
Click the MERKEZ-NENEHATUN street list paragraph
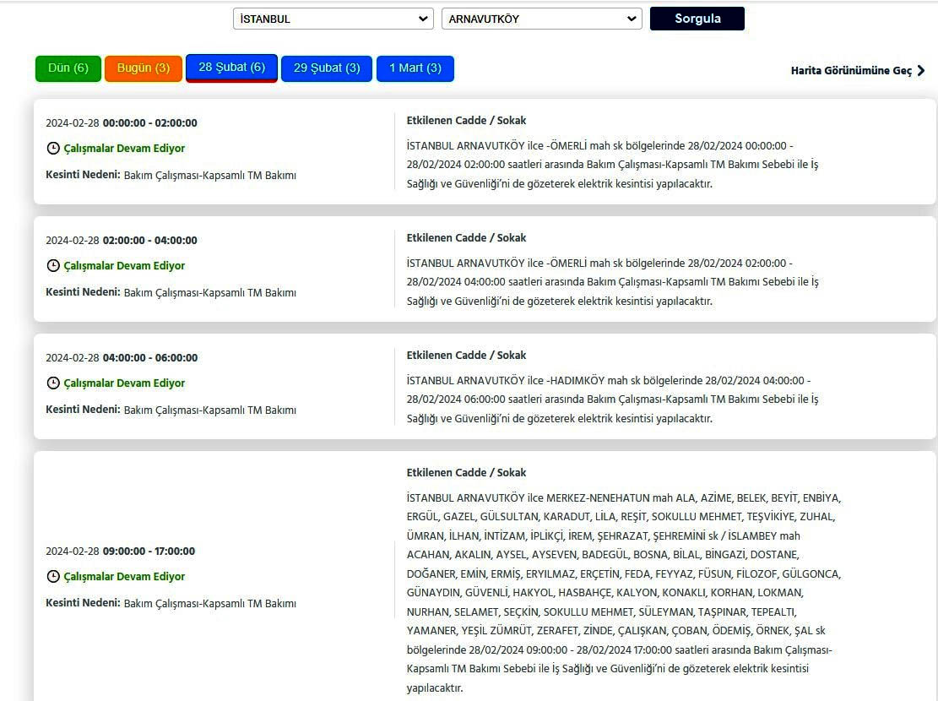[x=623, y=593]
